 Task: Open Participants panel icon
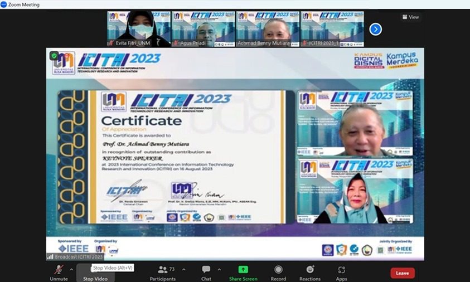pos(162,270)
